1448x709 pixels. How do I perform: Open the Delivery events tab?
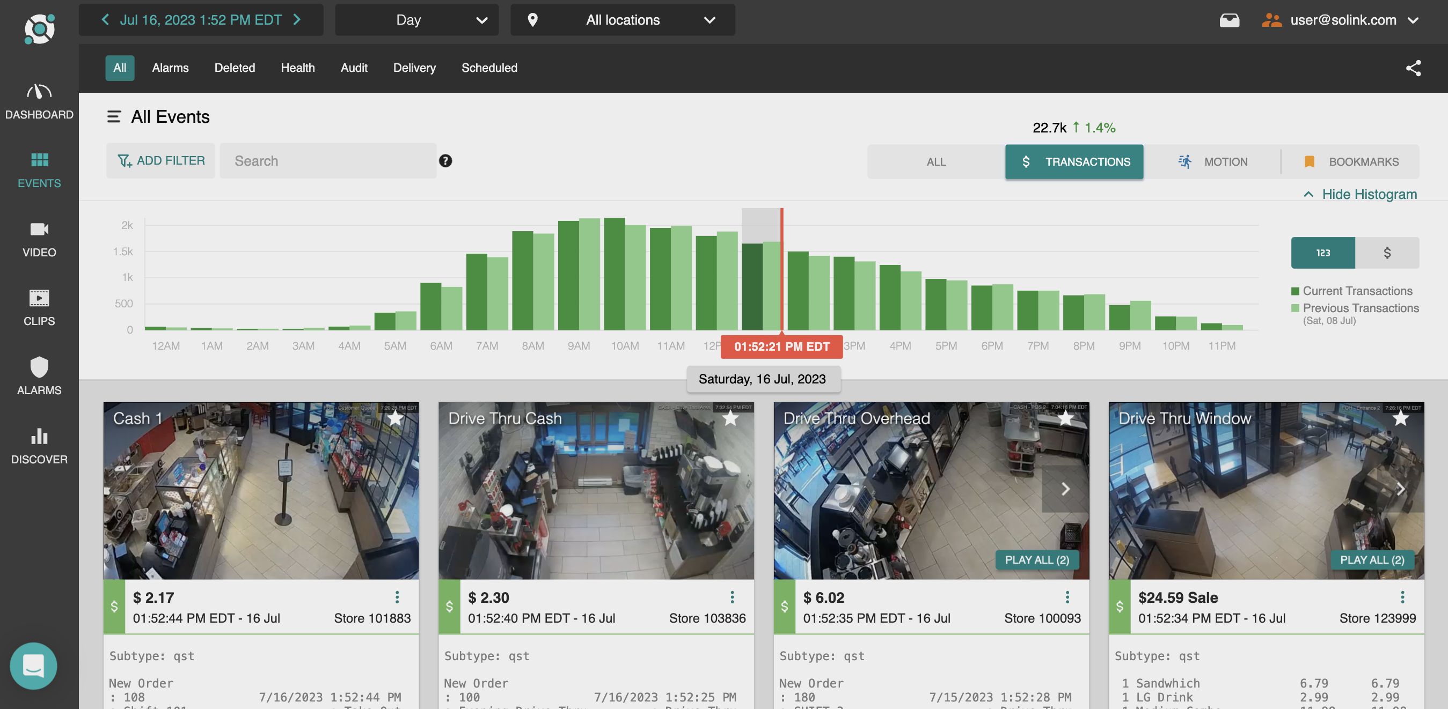[x=414, y=68]
